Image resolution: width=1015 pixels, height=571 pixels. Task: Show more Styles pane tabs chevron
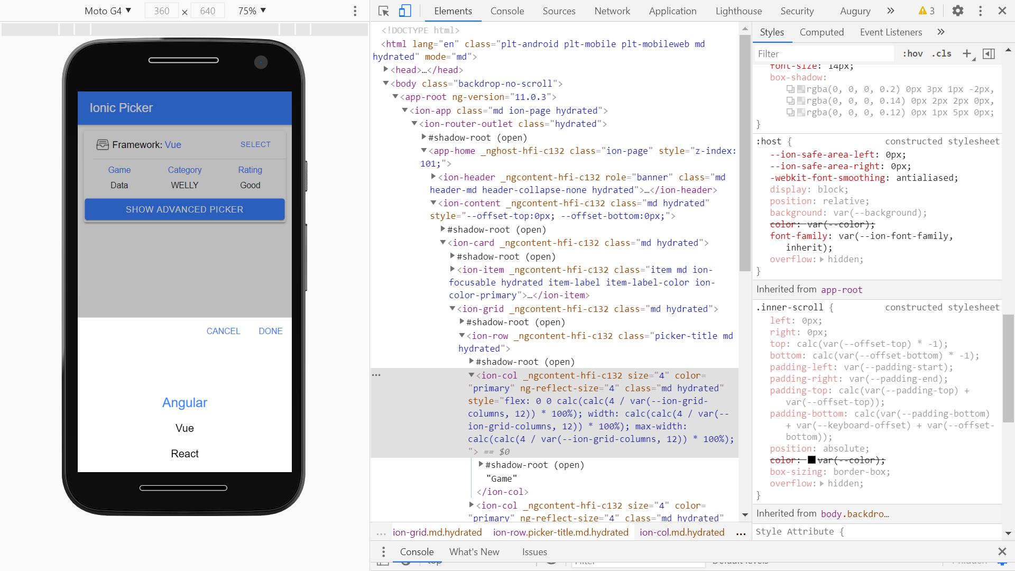941,32
